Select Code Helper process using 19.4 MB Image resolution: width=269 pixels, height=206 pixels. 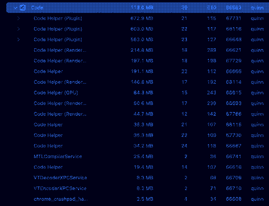(x=48, y=167)
